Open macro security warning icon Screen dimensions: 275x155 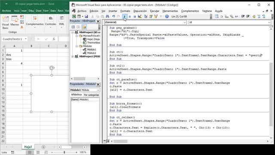[22, 27]
